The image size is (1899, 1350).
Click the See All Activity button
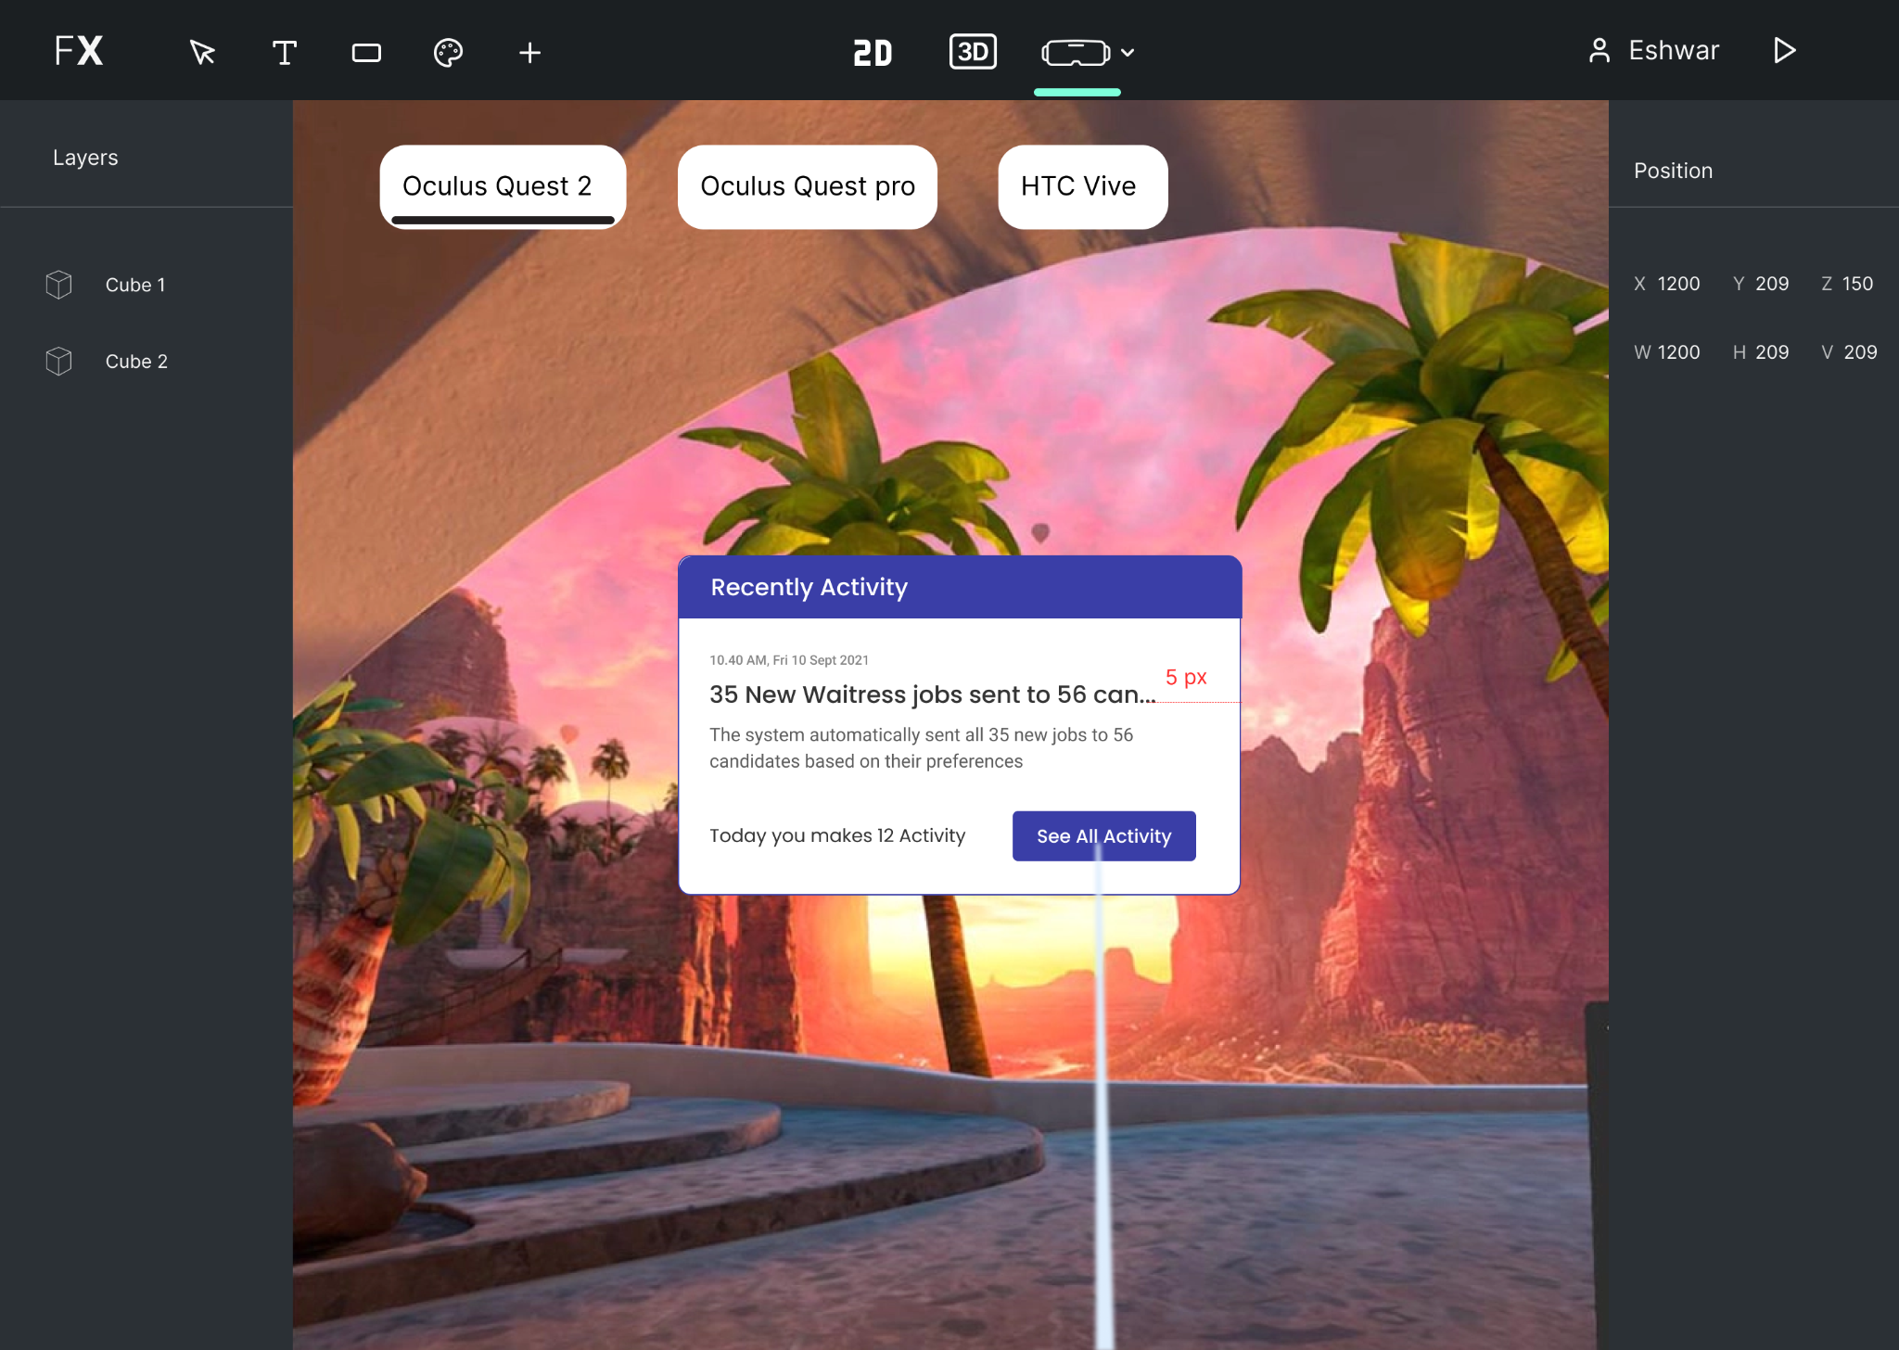[x=1103, y=836]
